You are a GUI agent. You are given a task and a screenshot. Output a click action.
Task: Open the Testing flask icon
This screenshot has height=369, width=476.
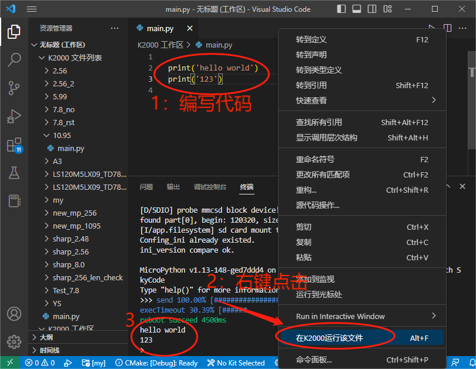[14, 173]
